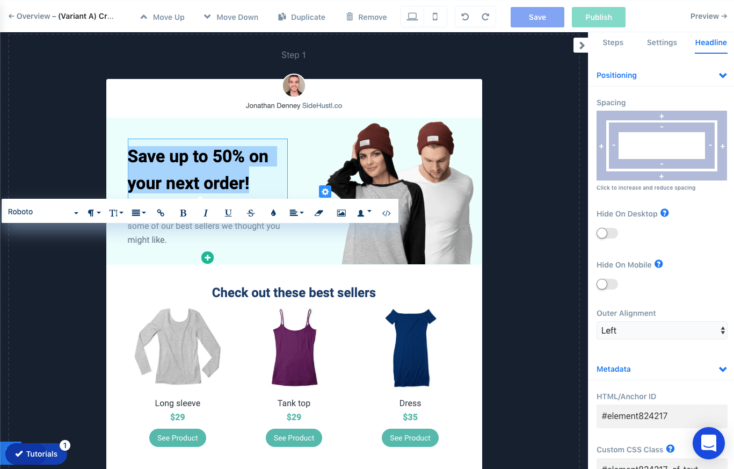Viewport: 734px width, 469px height.
Task: Open the Roboto font family dropdown
Action: click(43, 212)
